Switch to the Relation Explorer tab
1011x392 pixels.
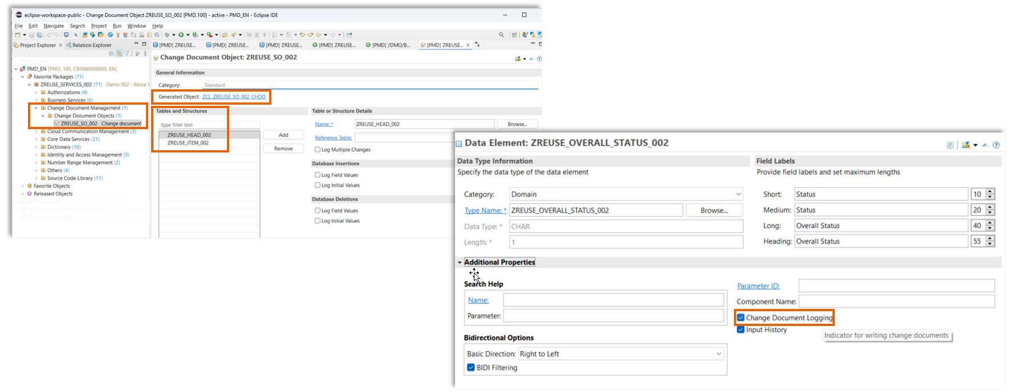click(x=89, y=45)
